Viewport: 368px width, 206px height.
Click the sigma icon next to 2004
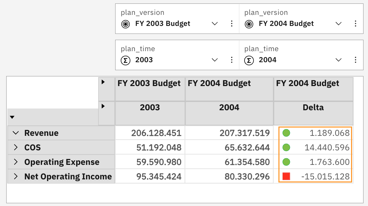click(249, 60)
